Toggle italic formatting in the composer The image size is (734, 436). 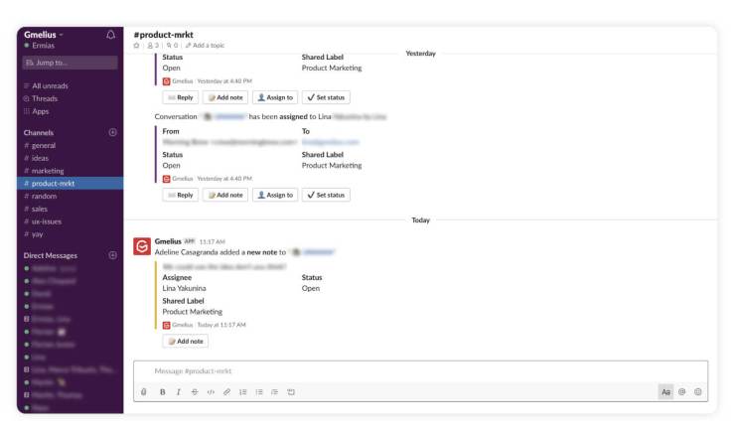click(x=179, y=392)
